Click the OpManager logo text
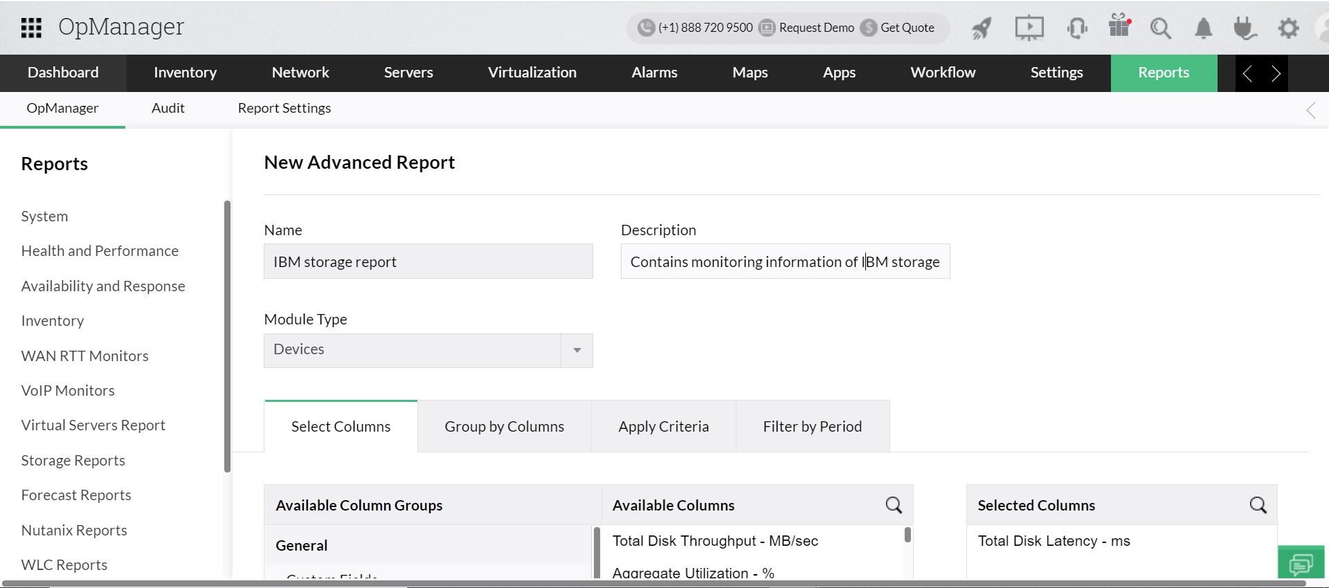The image size is (1329, 588). click(121, 27)
